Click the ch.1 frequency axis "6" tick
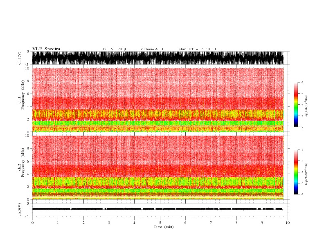Screen dimensions: 324x250 pos(29,94)
